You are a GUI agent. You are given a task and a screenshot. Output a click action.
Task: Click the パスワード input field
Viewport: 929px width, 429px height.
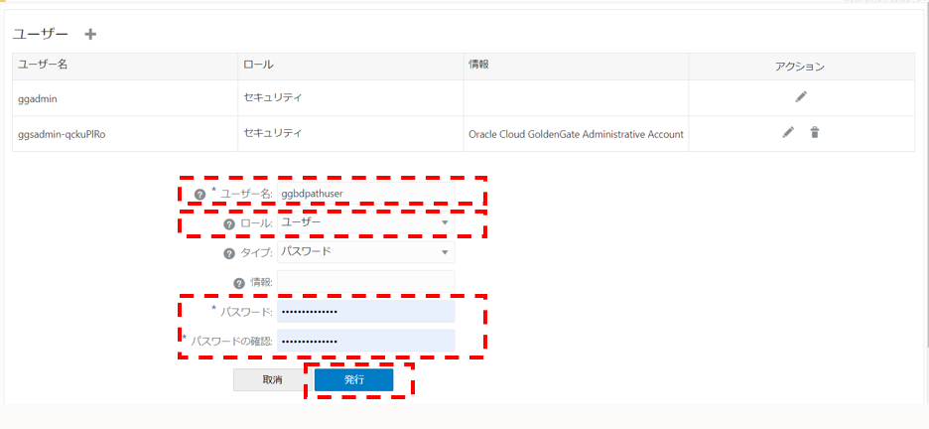click(365, 311)
